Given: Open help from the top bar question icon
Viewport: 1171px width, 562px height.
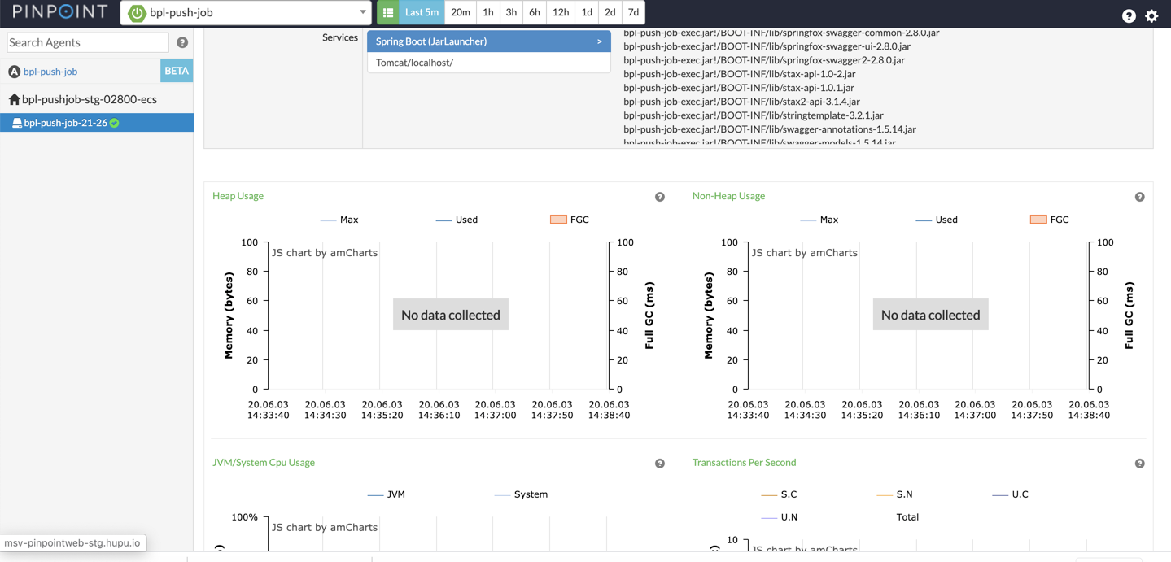Looking at the screenshot, I should tap(1129, 15).
